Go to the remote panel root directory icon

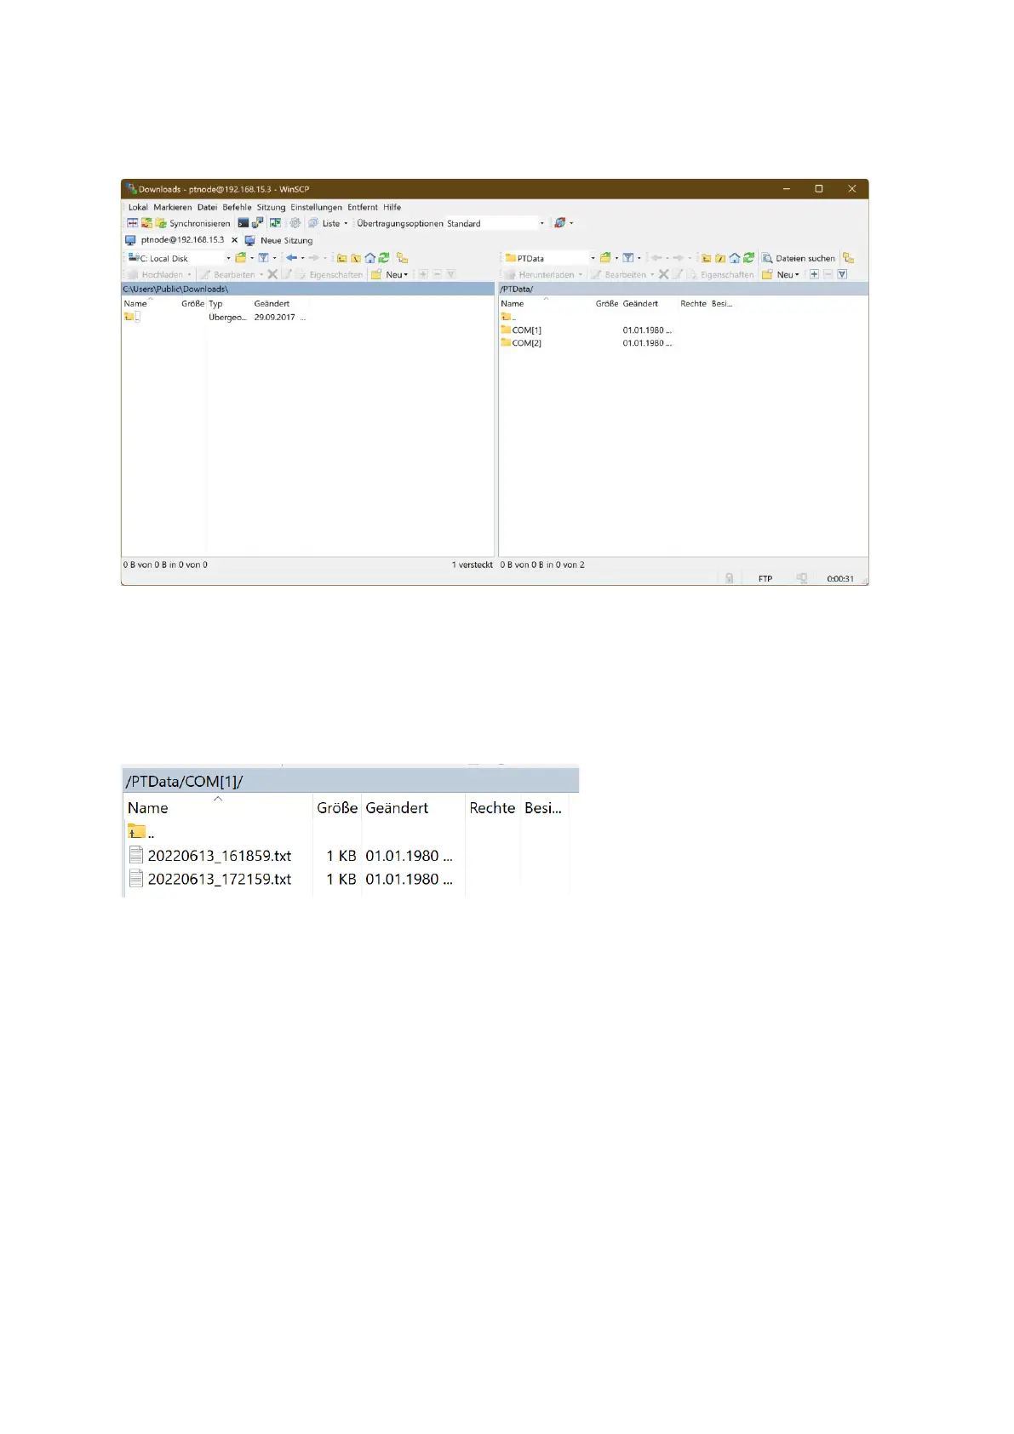pos(720,258)
